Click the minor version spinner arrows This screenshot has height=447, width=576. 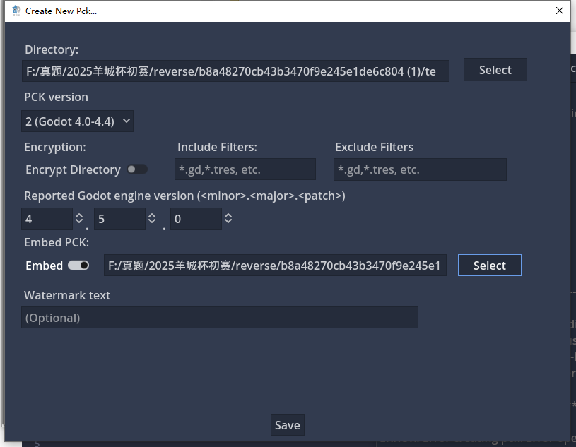point(78,219)
